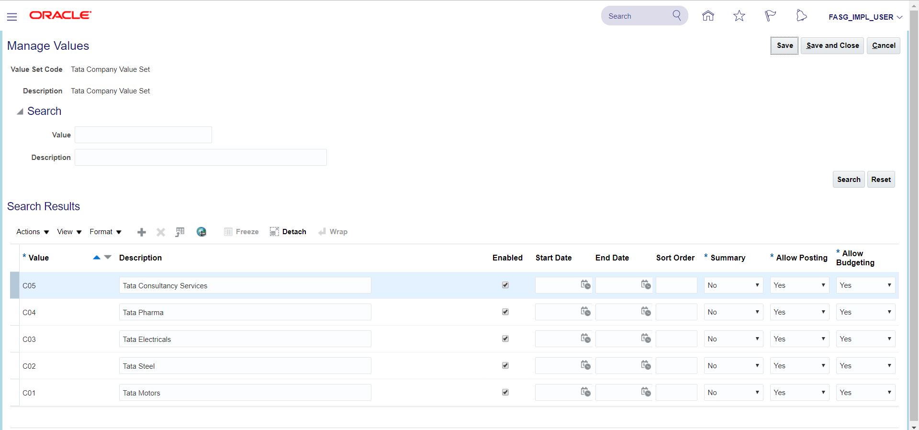919x430 pixels.
Task: Open the Format menu
Action: 105,232
